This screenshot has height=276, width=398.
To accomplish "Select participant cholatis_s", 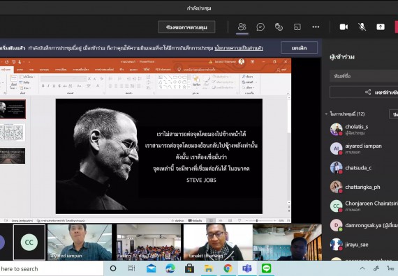I will (x=364, y=129).
